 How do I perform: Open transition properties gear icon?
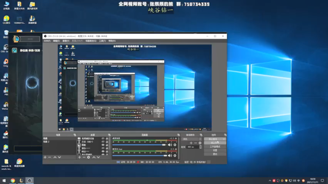pos(200,143)
